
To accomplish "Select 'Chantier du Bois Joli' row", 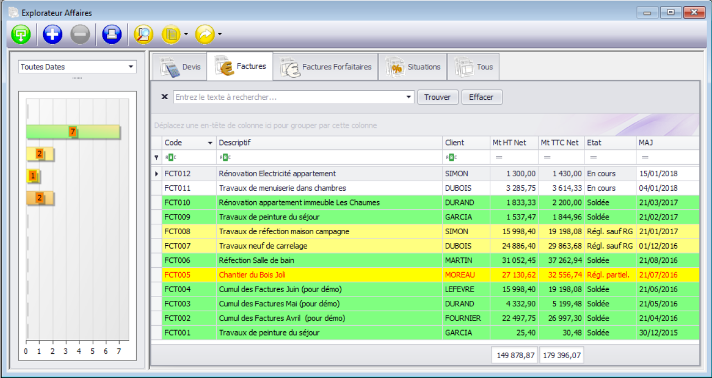I will [x=425, y=275].
